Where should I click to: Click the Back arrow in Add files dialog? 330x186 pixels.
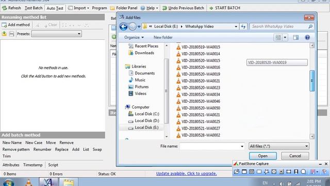click(124, 26)
